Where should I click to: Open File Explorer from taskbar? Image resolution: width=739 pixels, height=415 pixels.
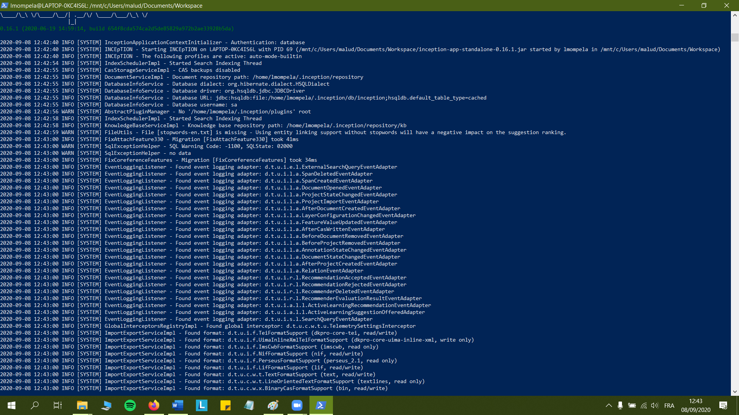pos(82,405)
